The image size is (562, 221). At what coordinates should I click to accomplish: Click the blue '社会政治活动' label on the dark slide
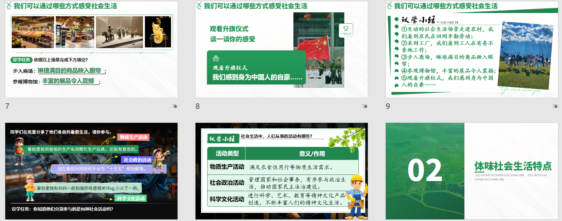[x=137, y=160]
